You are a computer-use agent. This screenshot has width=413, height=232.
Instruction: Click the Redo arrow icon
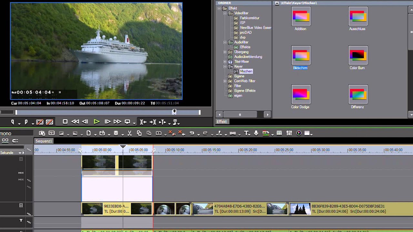tap(205, 133)
